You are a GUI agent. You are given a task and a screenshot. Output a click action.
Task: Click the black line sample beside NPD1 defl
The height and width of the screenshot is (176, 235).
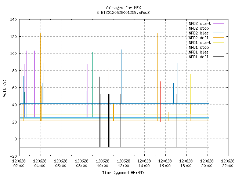click(219, 57)
